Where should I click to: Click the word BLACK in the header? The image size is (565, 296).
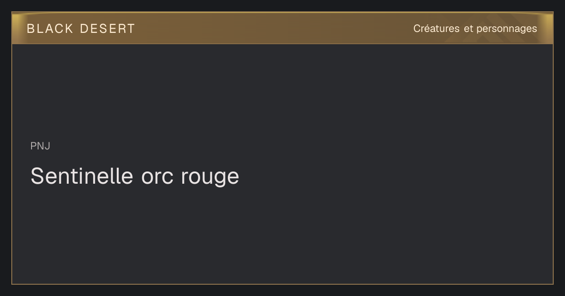pos(50,29)
